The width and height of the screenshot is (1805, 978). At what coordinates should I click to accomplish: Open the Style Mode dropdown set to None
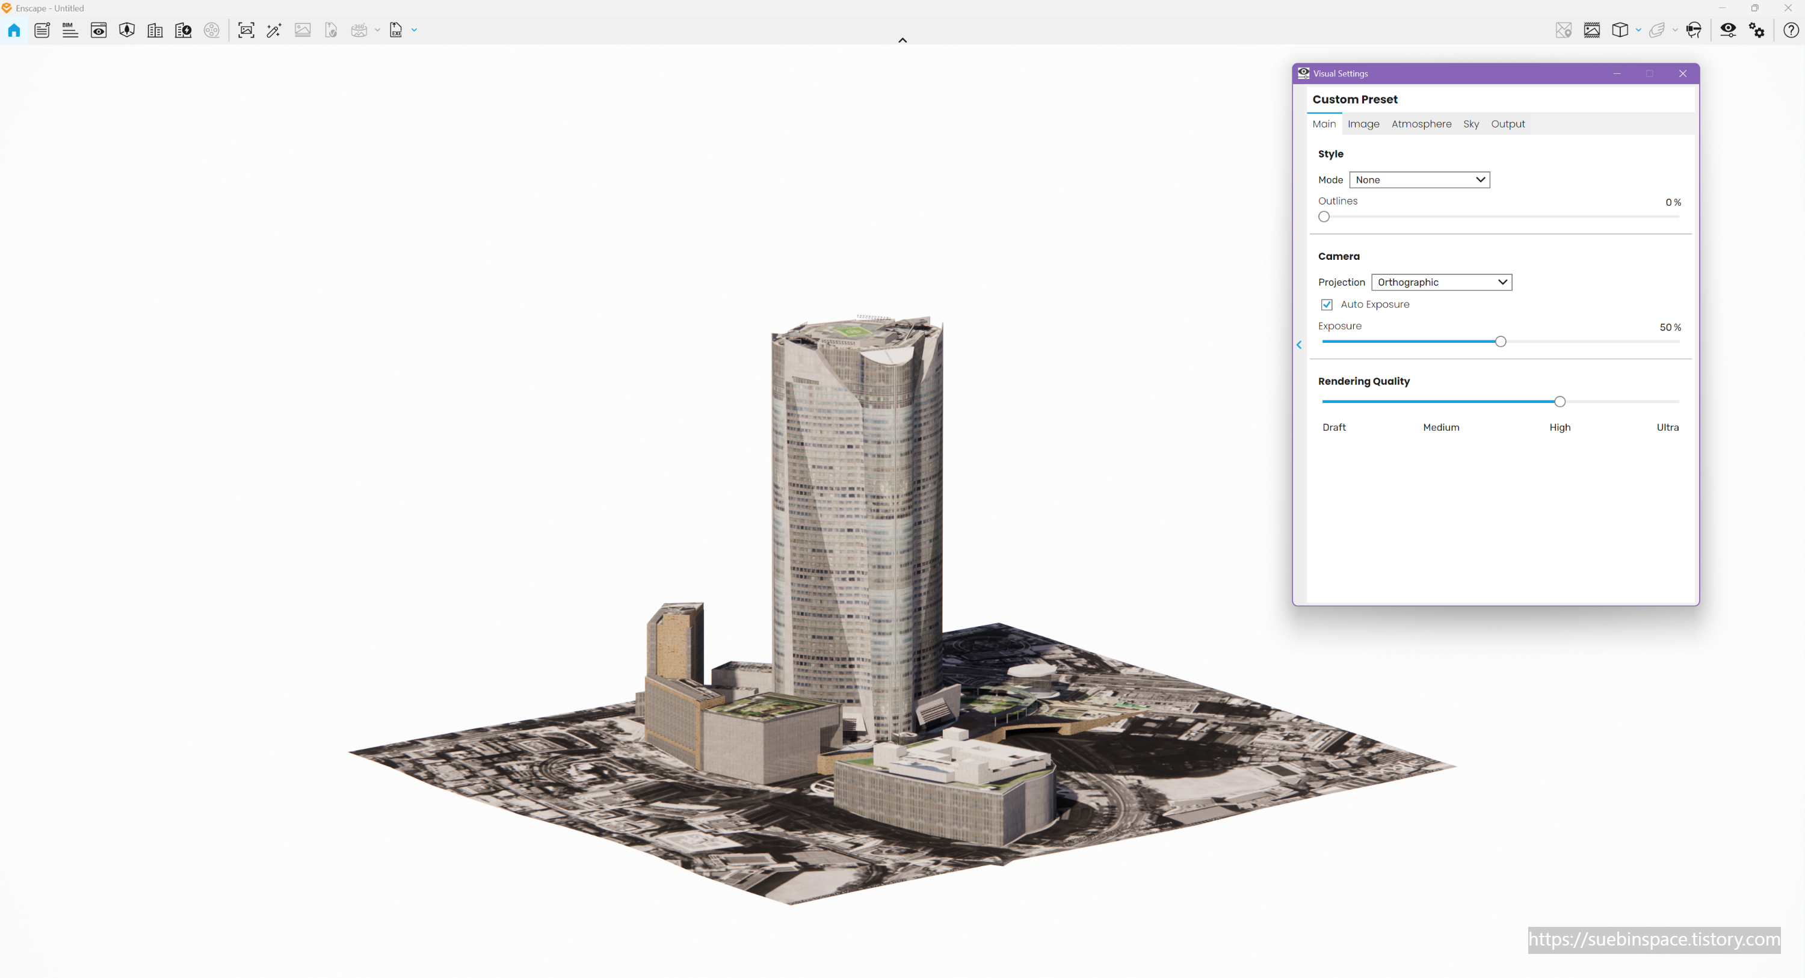point(1419,180)
